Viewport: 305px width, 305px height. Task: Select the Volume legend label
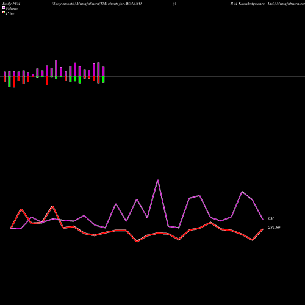pos(12,9)
